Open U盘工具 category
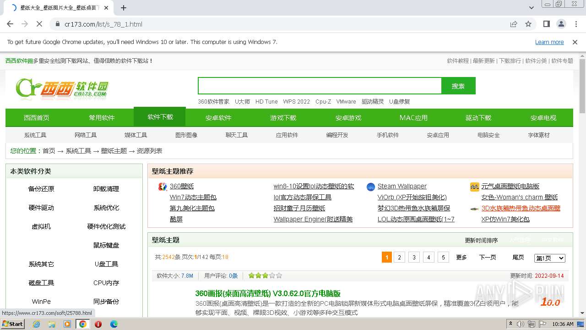The image size is (586, 330). (x=106, y=264)
